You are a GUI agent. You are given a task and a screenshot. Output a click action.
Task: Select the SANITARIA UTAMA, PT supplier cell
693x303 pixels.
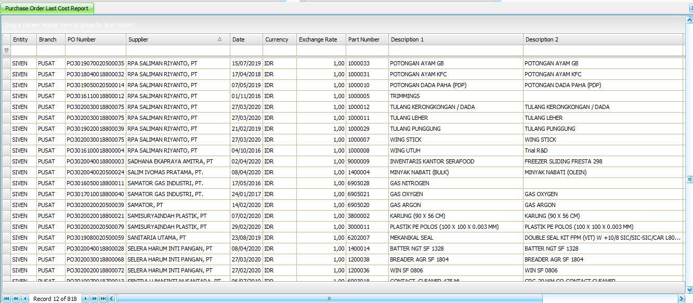[178, 238]
